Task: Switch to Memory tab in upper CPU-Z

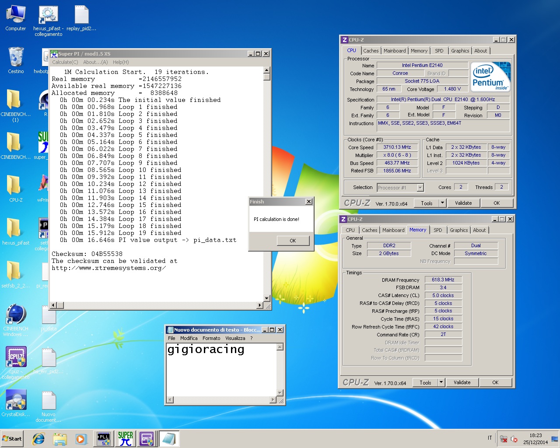Action: click(x=419, y=51)
